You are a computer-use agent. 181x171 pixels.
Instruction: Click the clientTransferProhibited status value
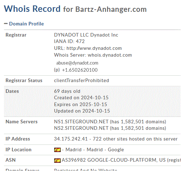tap(82, 80)
